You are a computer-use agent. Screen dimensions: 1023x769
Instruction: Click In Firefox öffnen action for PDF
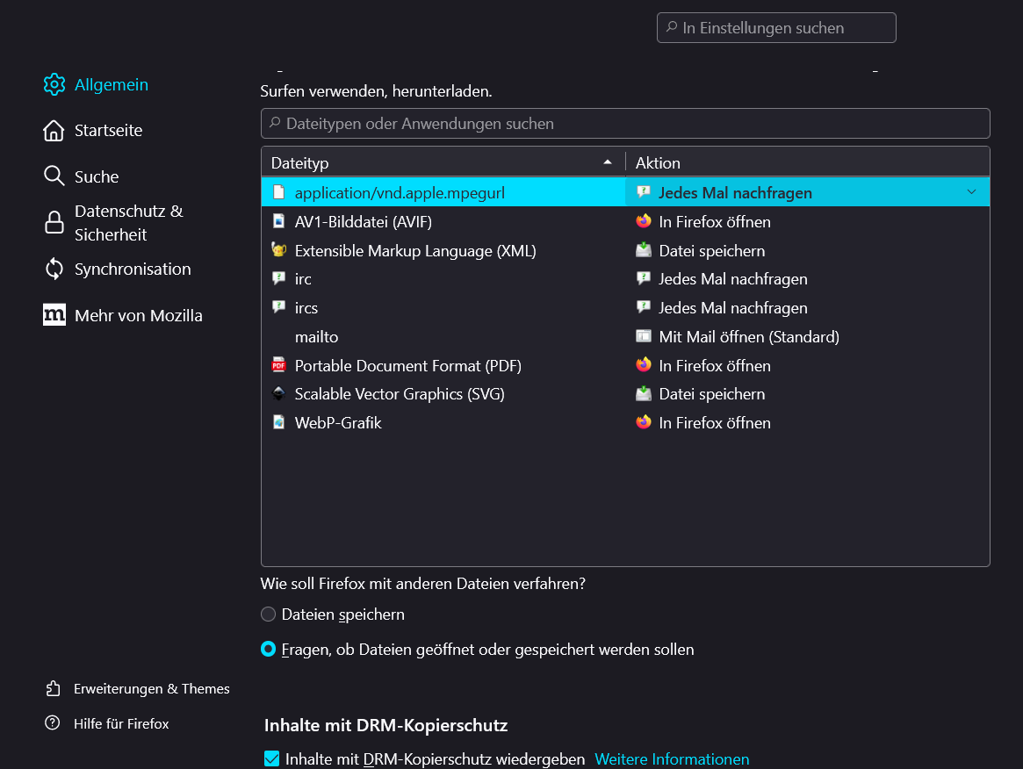pos(715,365)
